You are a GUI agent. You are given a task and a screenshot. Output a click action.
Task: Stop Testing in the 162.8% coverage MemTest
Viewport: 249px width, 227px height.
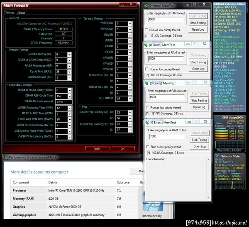[200, 140]
